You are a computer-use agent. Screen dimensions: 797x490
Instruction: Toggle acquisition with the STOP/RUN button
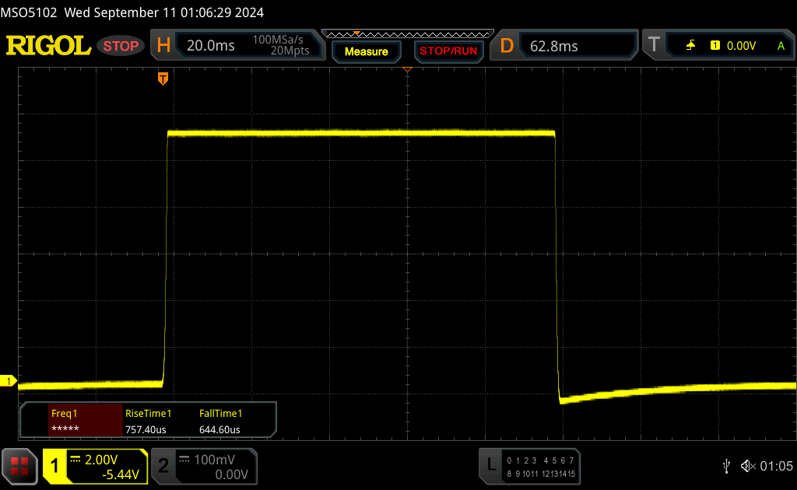[448, 51]
